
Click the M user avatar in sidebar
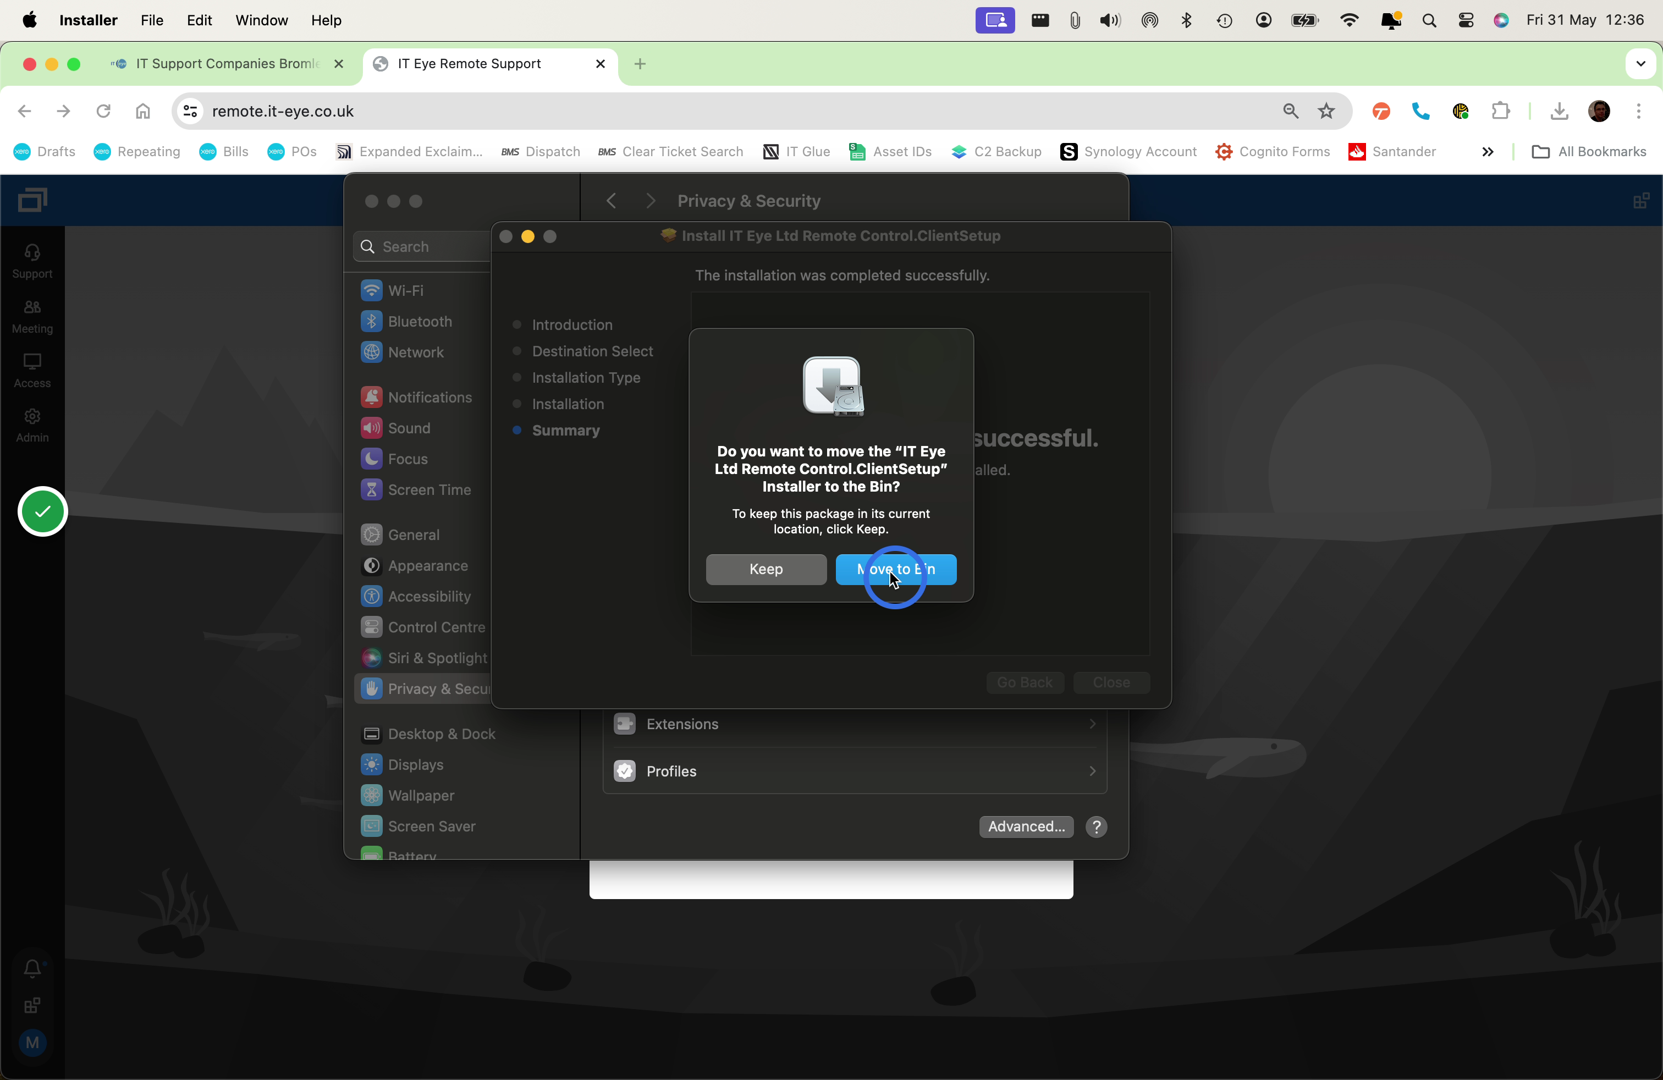[x=32, y=1043]
